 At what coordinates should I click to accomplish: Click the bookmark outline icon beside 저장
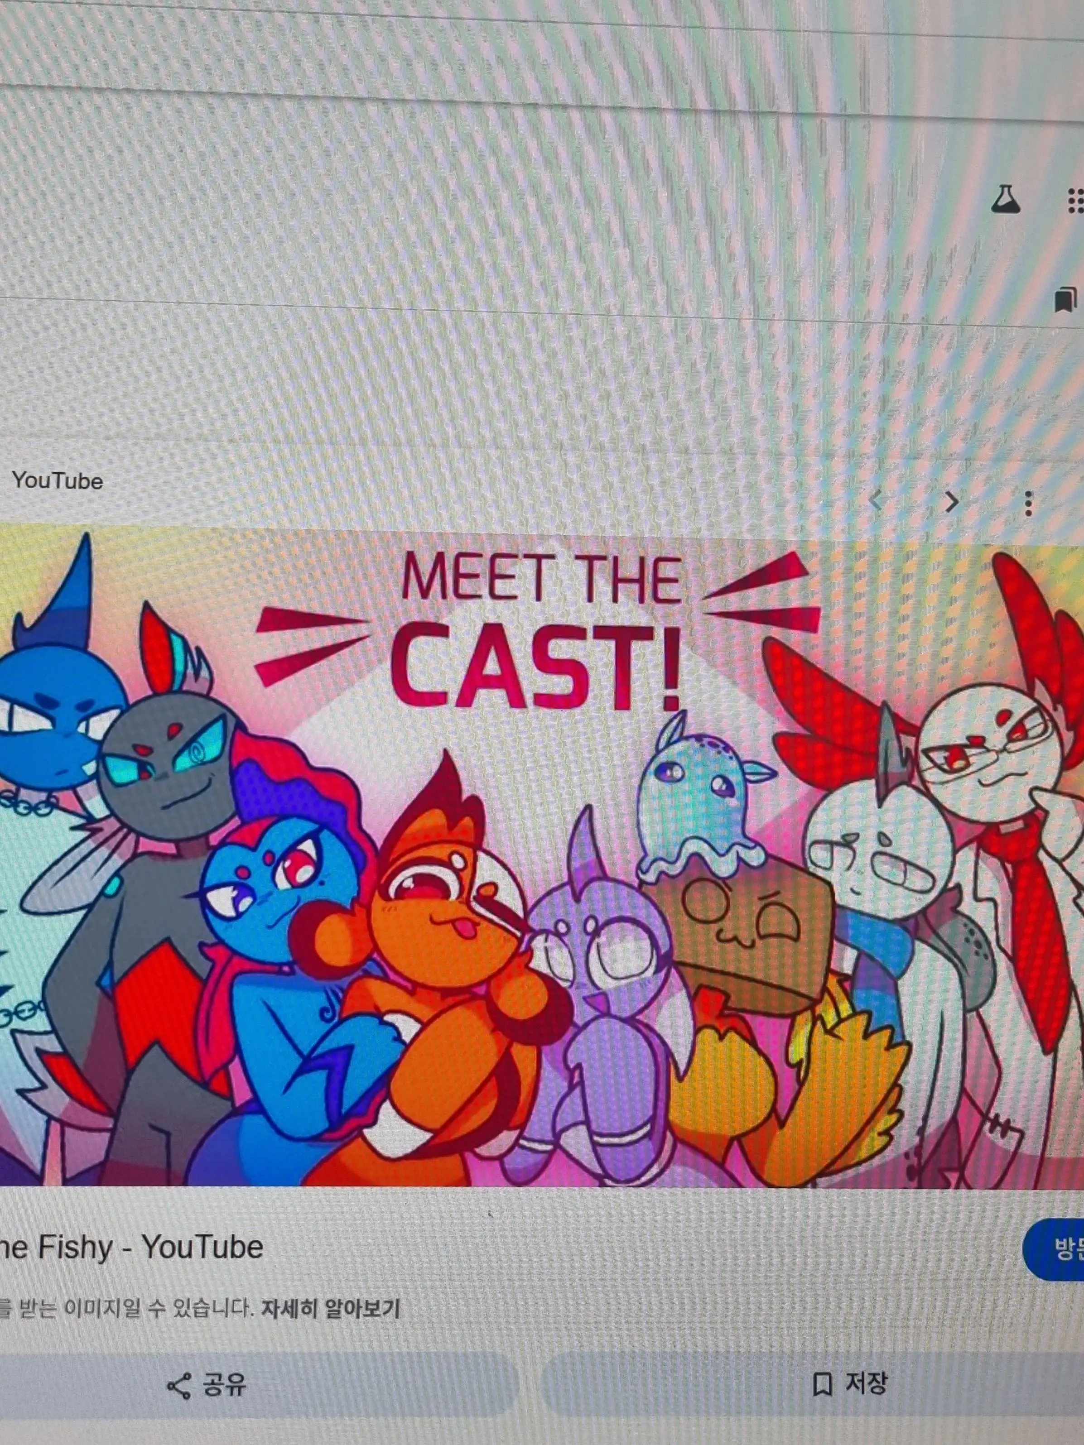pyautogui.click(x=822, y=1383)
